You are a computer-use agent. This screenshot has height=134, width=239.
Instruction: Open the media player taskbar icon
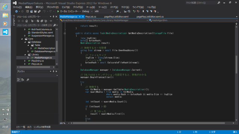pyautogui.click(x=5, y=24)
